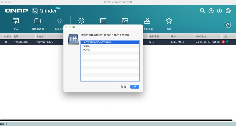
Task: Click the green zoom button on dialog
Action: (73, 27)
